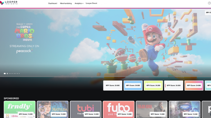Go to the Merchandising page
This screenshot has height=118, width=211.
[x=66, y=3]
